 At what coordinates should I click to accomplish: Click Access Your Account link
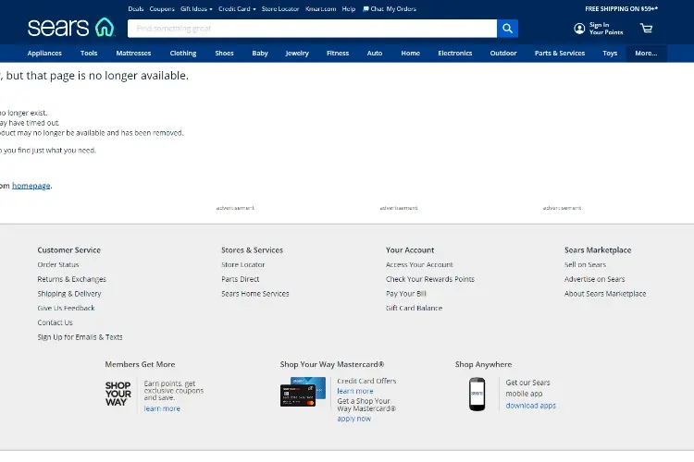pos(419,264)
